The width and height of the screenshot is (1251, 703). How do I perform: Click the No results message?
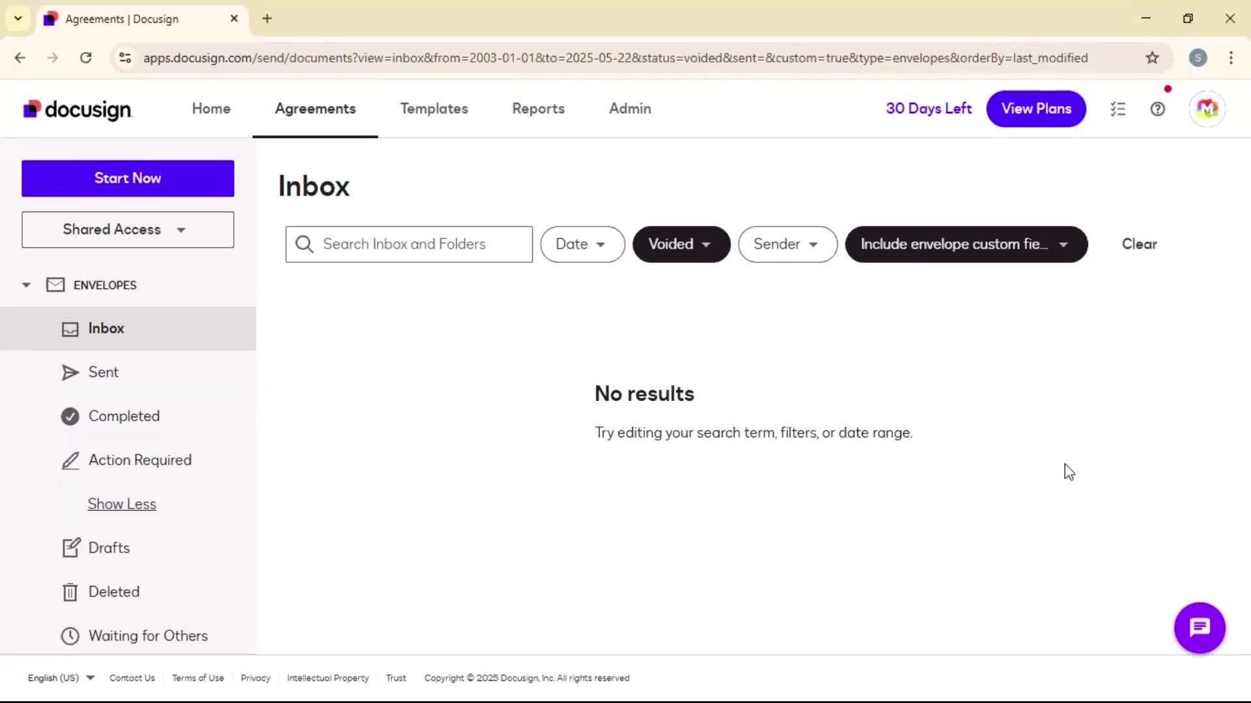pos(644,394)
